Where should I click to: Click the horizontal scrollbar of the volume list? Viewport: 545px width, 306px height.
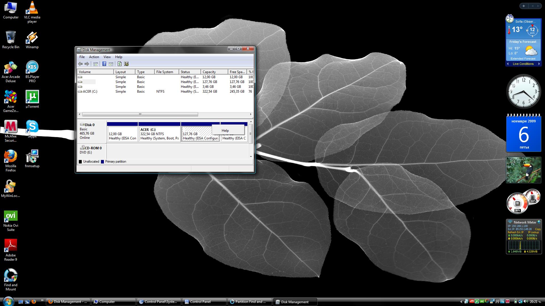point(140,114)
